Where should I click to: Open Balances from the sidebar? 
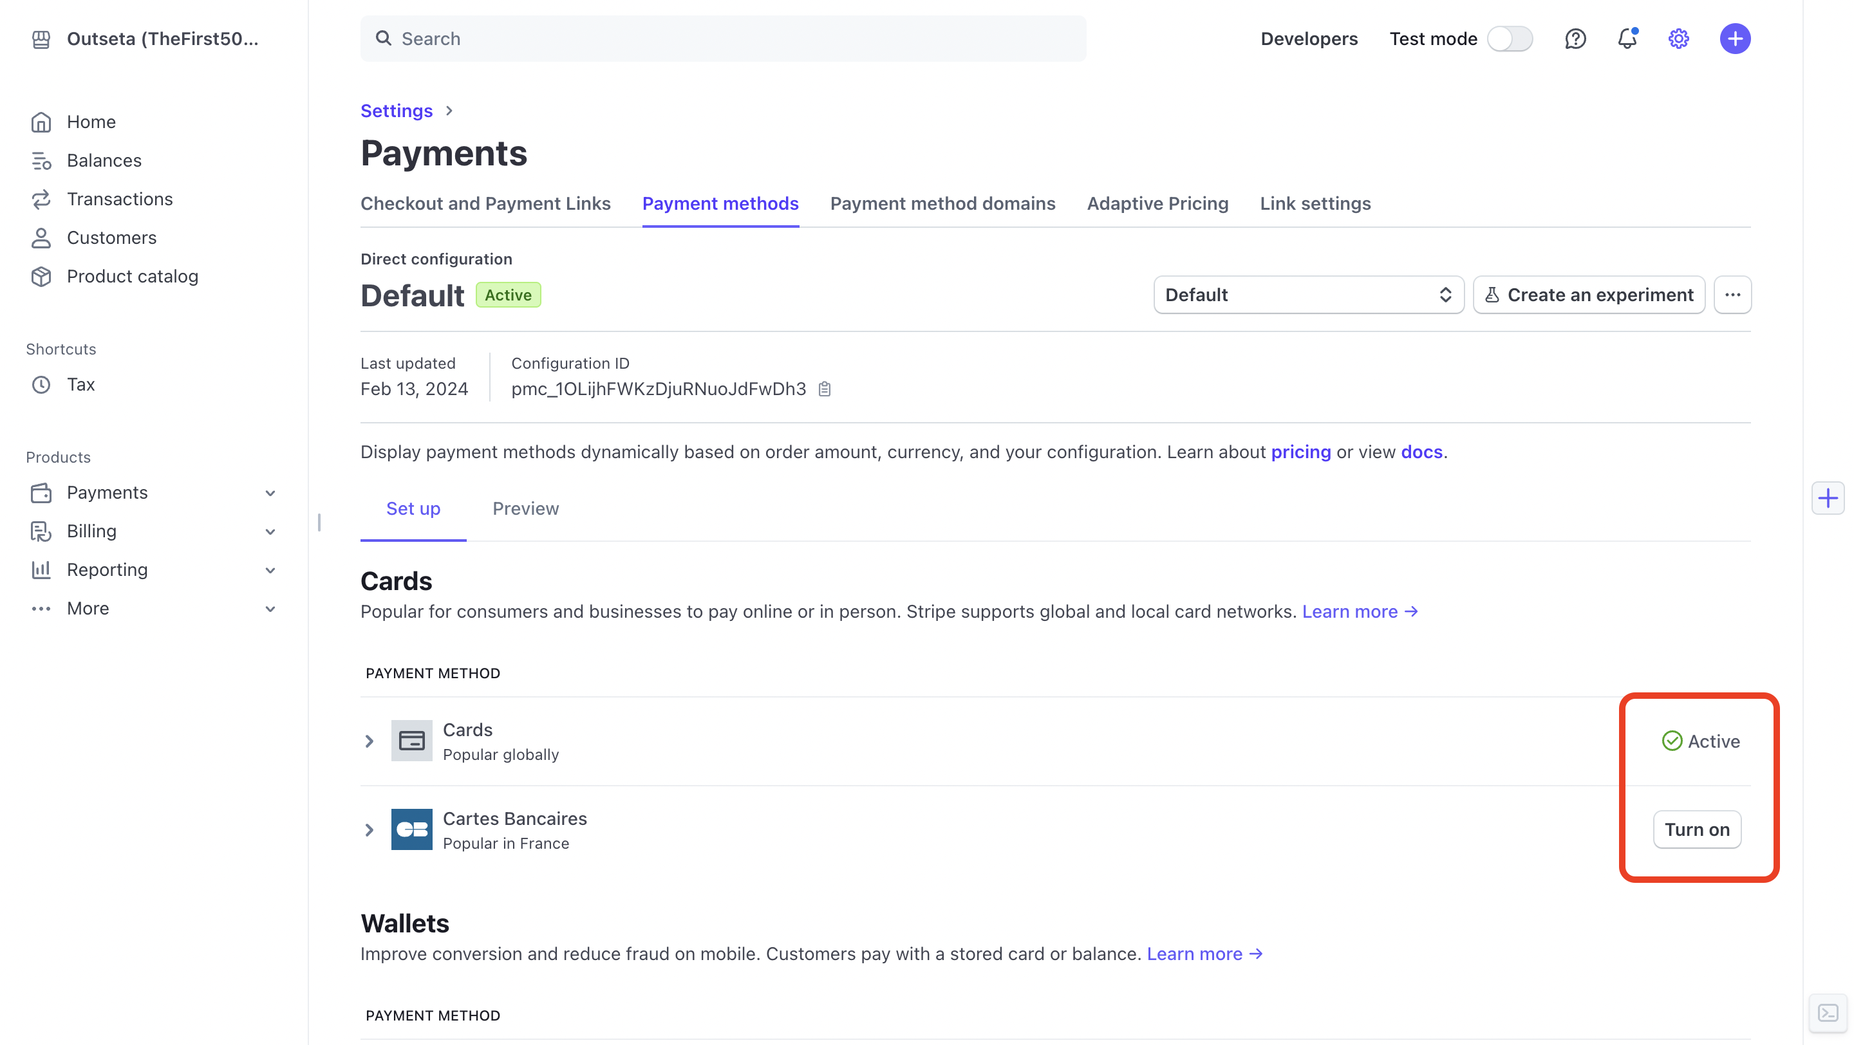(104, 160)
